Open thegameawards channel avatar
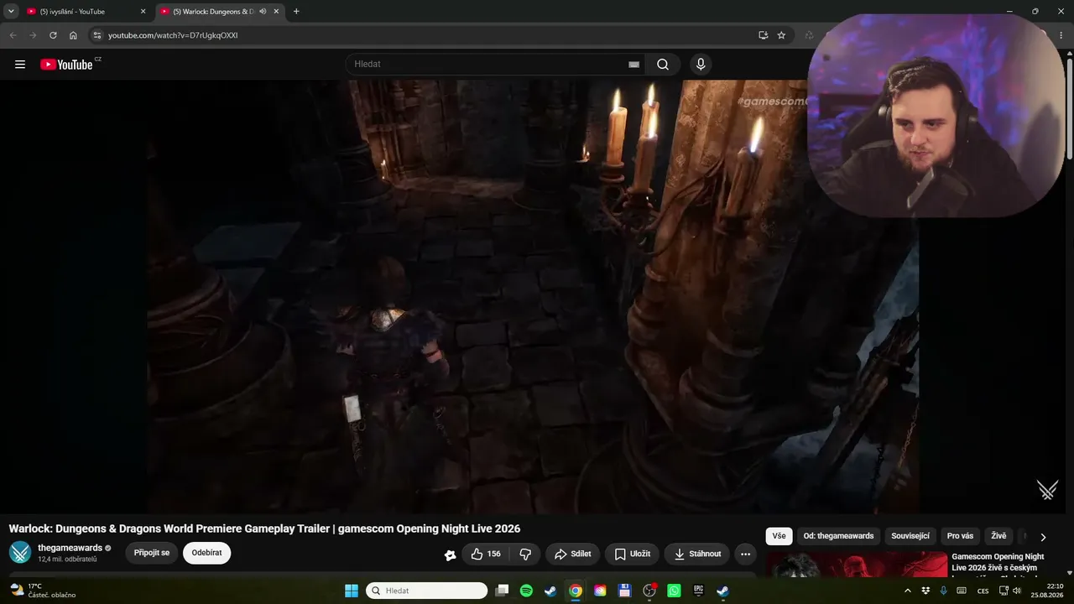Viewport: 1074px width, 604px height. (20, 553)
